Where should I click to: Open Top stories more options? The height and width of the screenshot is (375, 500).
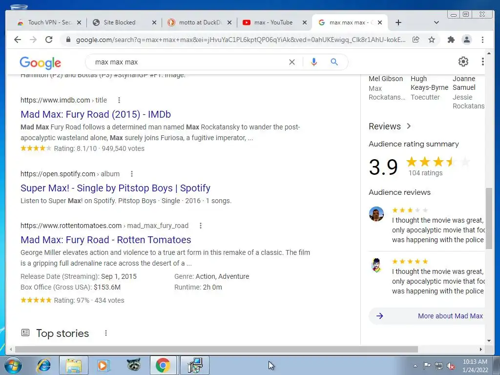point(106,333)
